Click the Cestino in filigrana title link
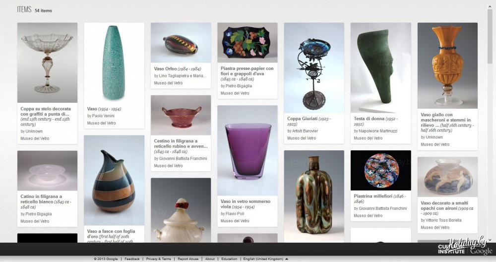This screenshot has height=262, width=496. click(181, 144)
